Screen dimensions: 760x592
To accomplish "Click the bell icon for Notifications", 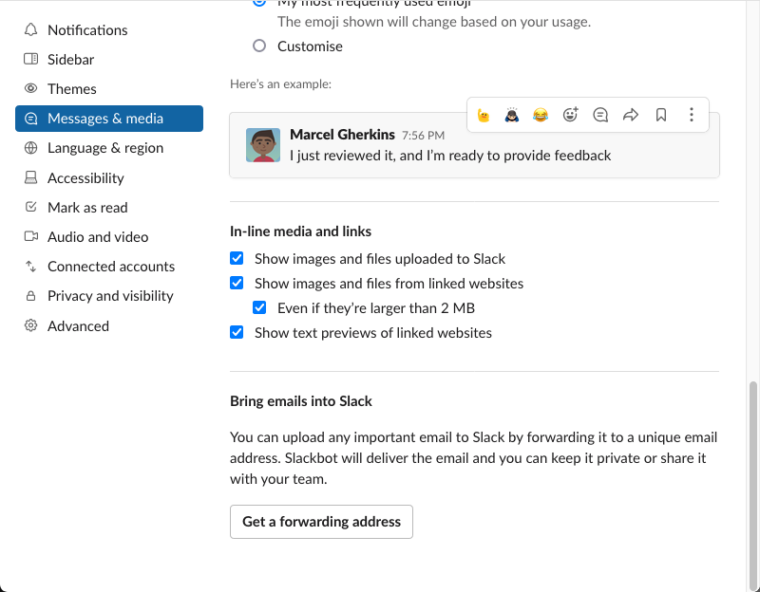I will (30, 30).
